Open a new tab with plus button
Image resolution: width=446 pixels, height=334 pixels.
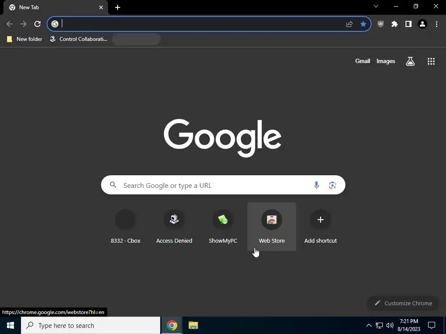(118, 7)
